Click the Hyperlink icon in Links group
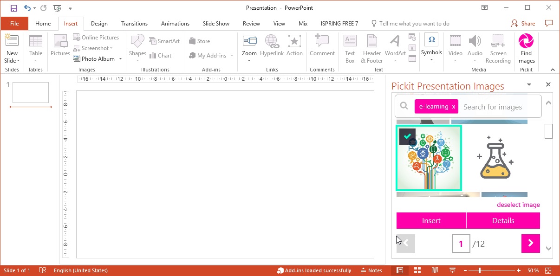Screen dimensions: 560x276 tap(272, 49)
